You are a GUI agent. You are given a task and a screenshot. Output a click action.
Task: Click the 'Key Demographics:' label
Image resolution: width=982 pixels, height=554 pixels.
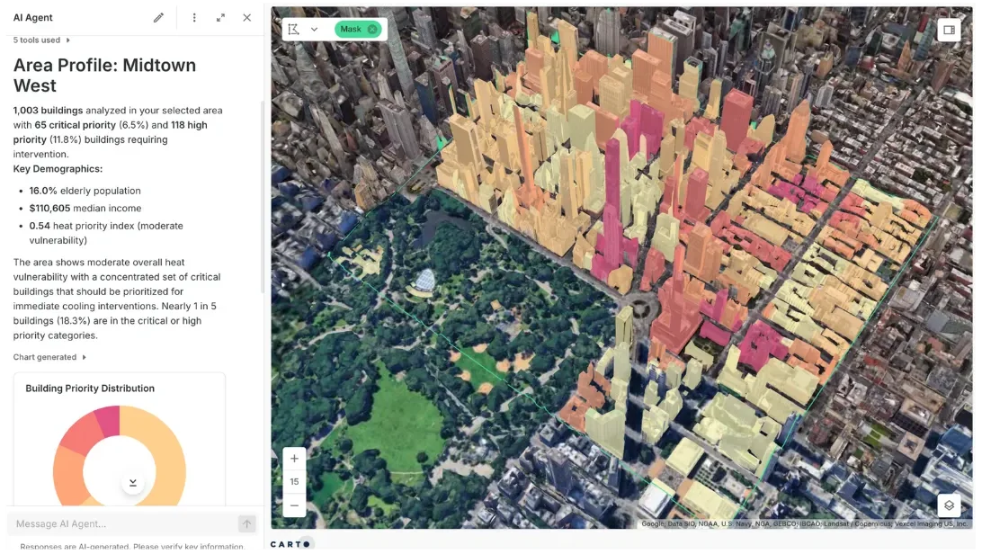coord(58,168)
